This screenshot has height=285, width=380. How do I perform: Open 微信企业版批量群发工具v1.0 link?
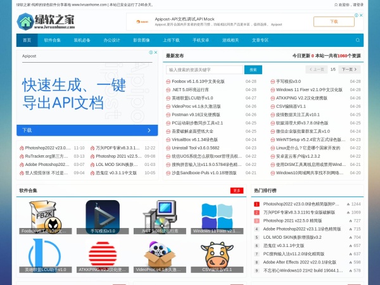(x=303, y=131)
